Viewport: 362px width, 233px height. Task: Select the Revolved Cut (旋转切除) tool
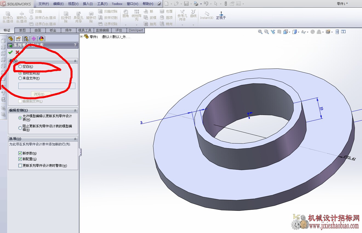pos(91,17)
